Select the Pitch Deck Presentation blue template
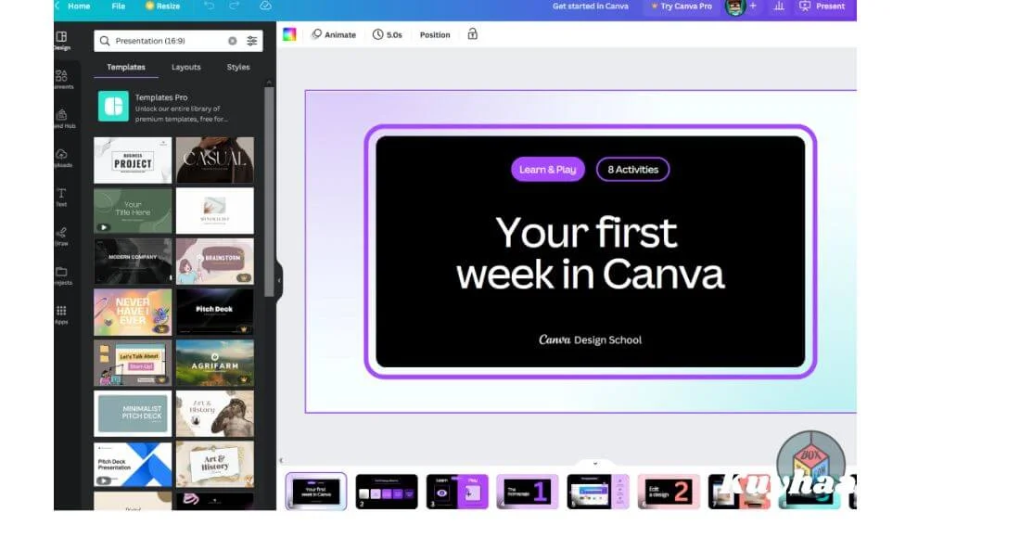The height and width of the screenshot is (538, 1020). (133, 465)
